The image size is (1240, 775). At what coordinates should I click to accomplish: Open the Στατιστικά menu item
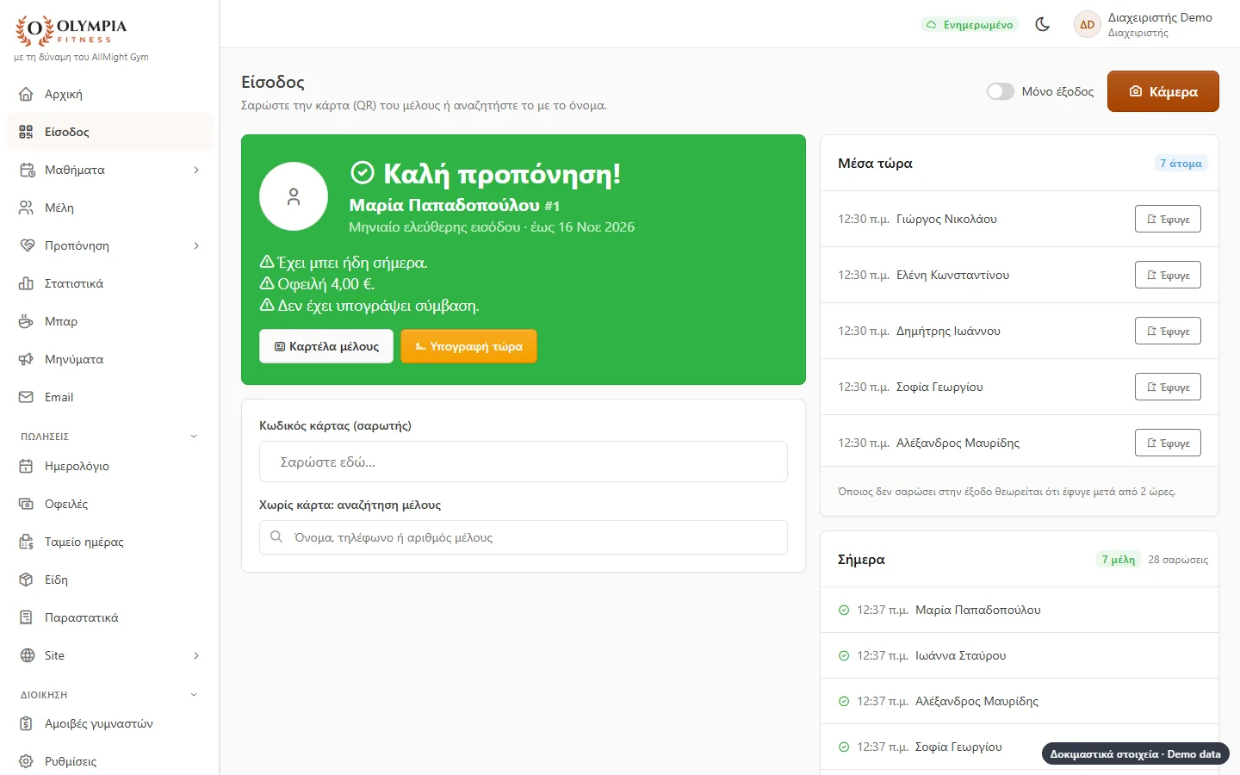(x=109, y=283)
